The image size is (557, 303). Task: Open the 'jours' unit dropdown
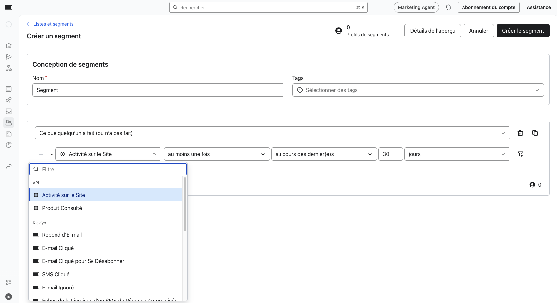coord(457,154)
